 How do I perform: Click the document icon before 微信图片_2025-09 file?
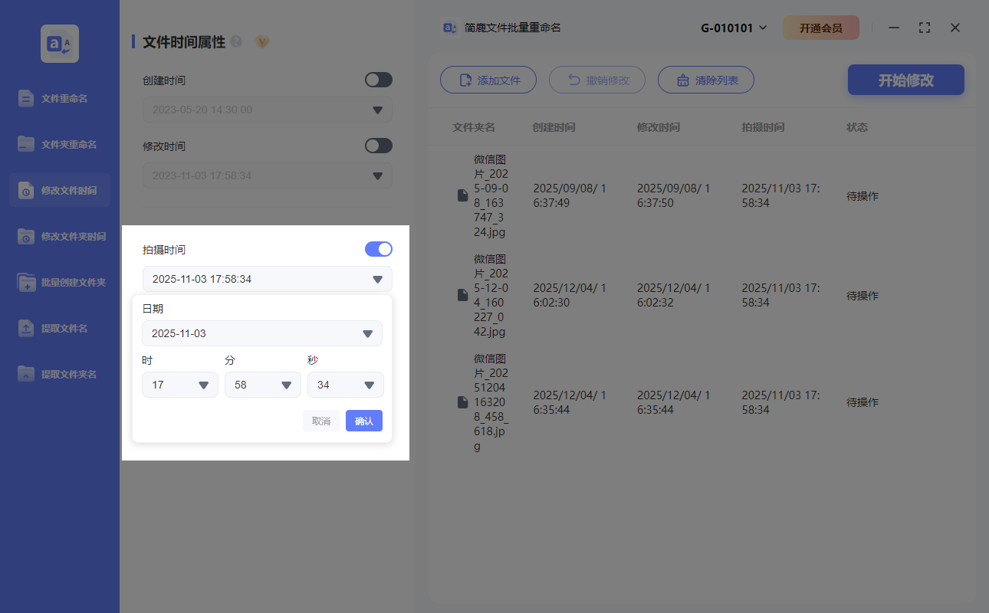click(462, 195)
